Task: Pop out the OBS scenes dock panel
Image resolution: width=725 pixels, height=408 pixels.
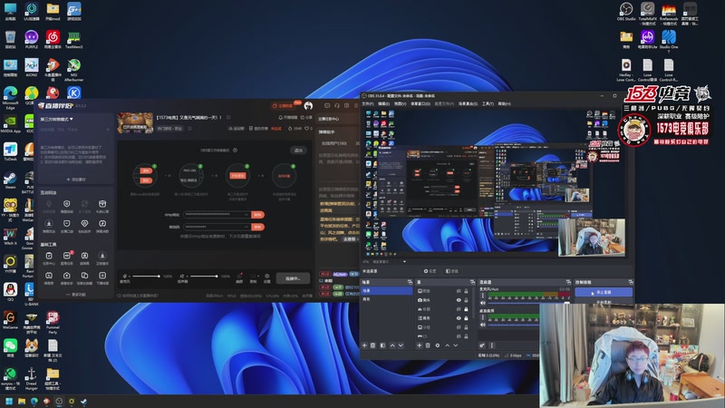Action: click(x=410, y=282)
